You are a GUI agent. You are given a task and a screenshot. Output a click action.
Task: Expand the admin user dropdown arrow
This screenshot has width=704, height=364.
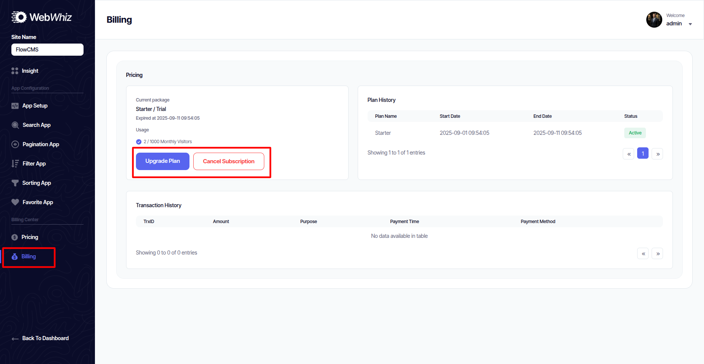[x=690, y=24]
